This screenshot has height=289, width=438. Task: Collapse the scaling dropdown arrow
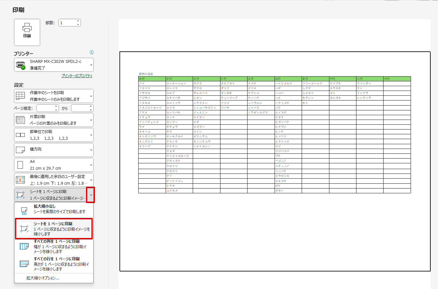pos(91,195)
